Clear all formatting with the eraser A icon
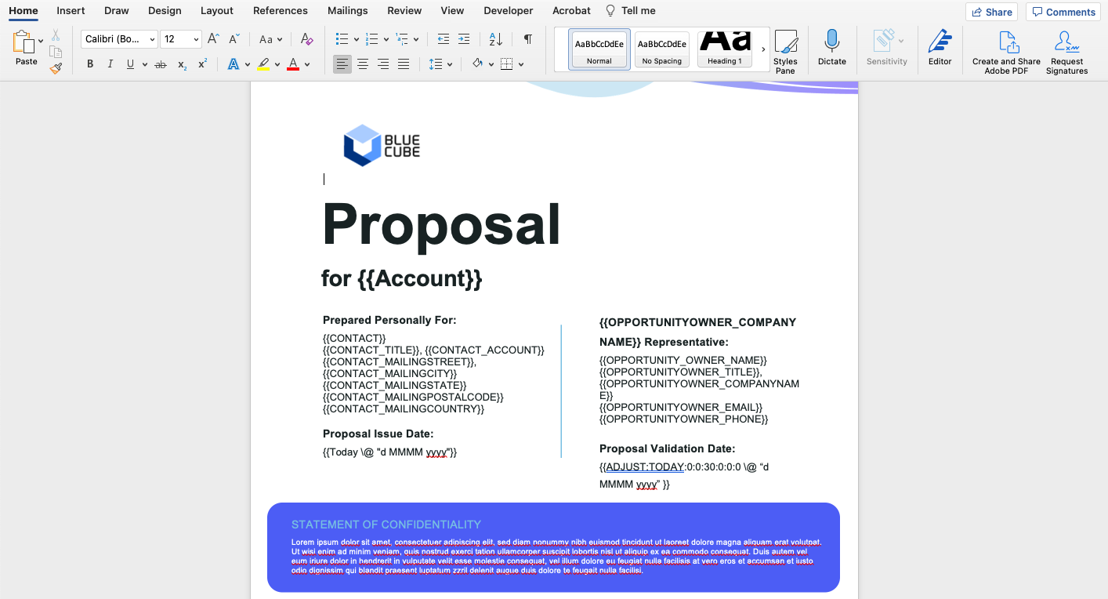This screenshot has height=599, width=1108. coord(306,39)
